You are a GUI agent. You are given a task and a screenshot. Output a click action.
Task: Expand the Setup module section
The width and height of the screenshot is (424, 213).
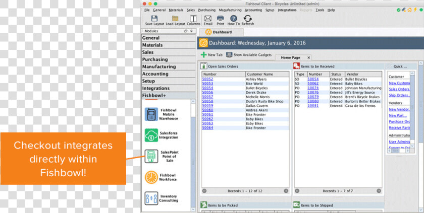[x=168, y=81]
